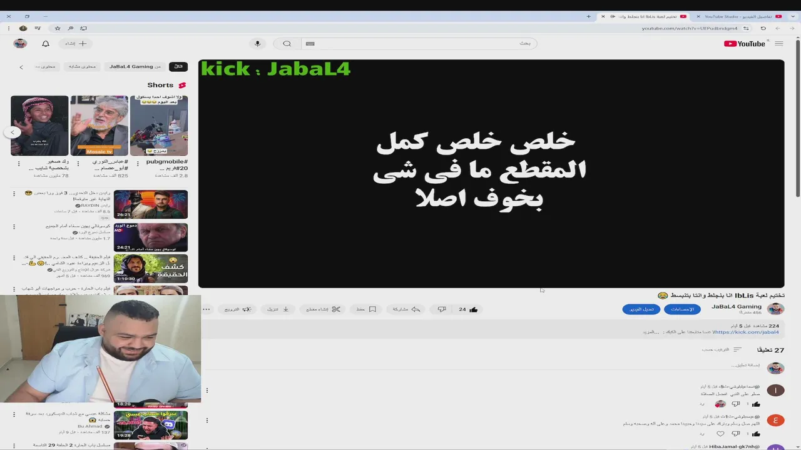The image size is (801, 450).
Task: Save the video to a playlist (حفظ)
Action: (x=366, y=309)
